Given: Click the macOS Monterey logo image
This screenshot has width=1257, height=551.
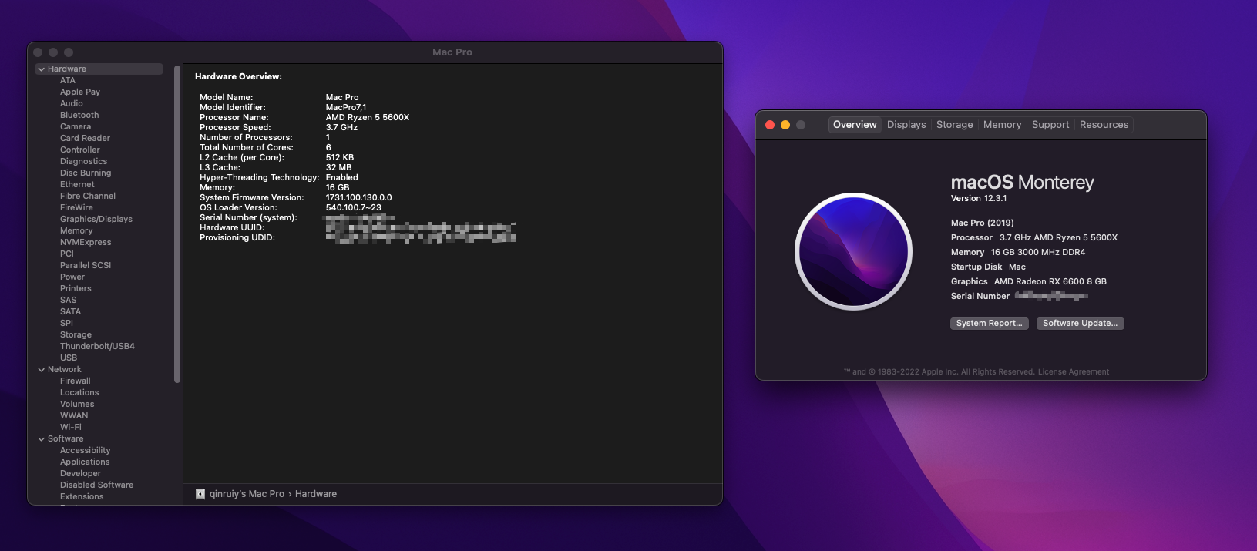Looking at the screenshot, I should click(854, 251).
